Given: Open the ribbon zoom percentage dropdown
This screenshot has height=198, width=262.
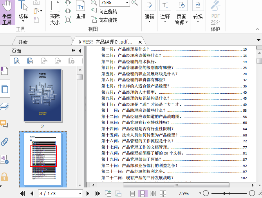Looking at the screenshot, I should coord(127,2).
